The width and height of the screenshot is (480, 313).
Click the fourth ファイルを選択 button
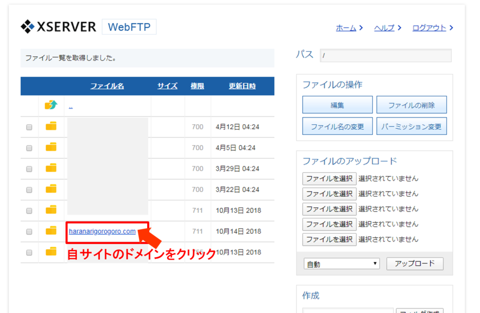click(330, 224)
